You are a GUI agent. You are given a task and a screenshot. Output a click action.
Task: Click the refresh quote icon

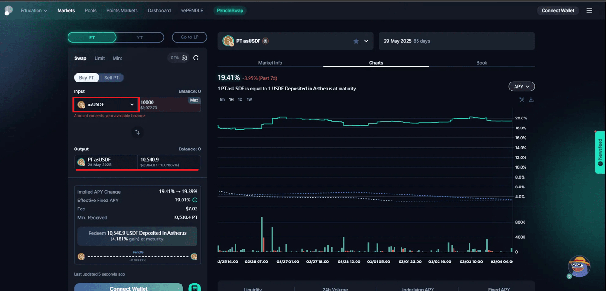tap(196, 58)
